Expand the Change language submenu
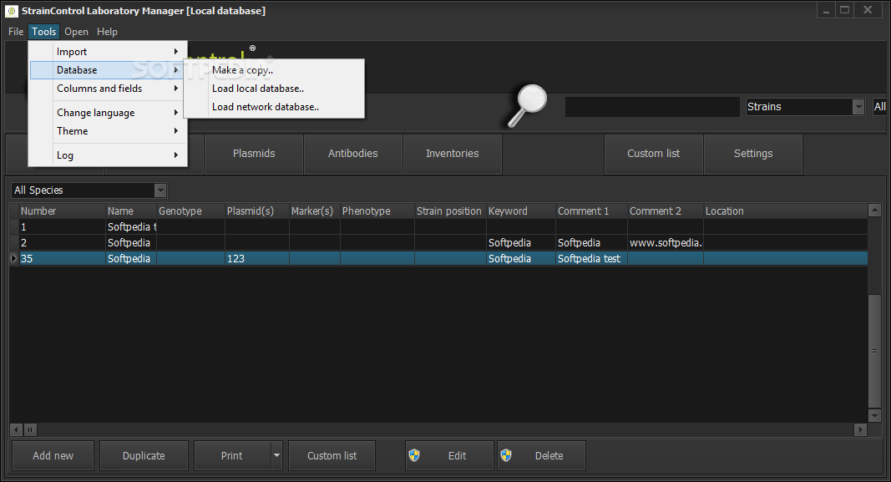Image resolution: width=891 pixels, height=482 pixels. (x=108, y=113)
